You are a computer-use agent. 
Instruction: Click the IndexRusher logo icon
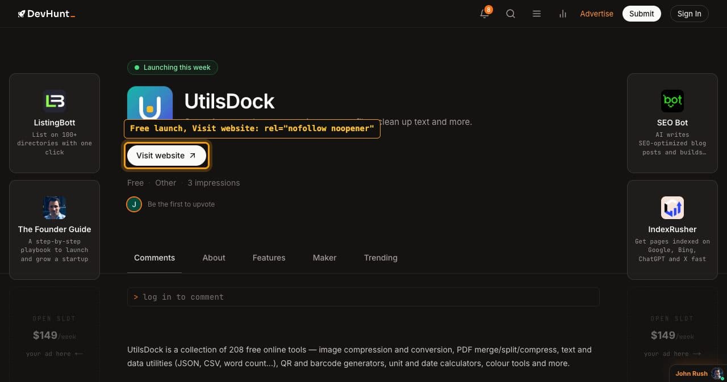[672, 208]
